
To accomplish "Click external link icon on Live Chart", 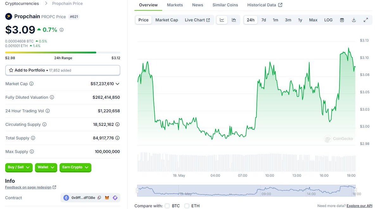I will click(208, 20).
